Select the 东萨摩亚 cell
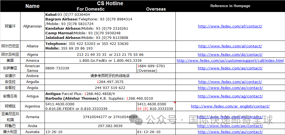This screenshot has height=135, width=285. (x=10, y=68)
